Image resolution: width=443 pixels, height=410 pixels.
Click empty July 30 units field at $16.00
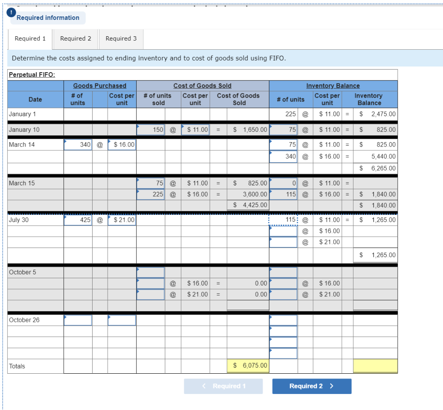[x=283, y=231]
